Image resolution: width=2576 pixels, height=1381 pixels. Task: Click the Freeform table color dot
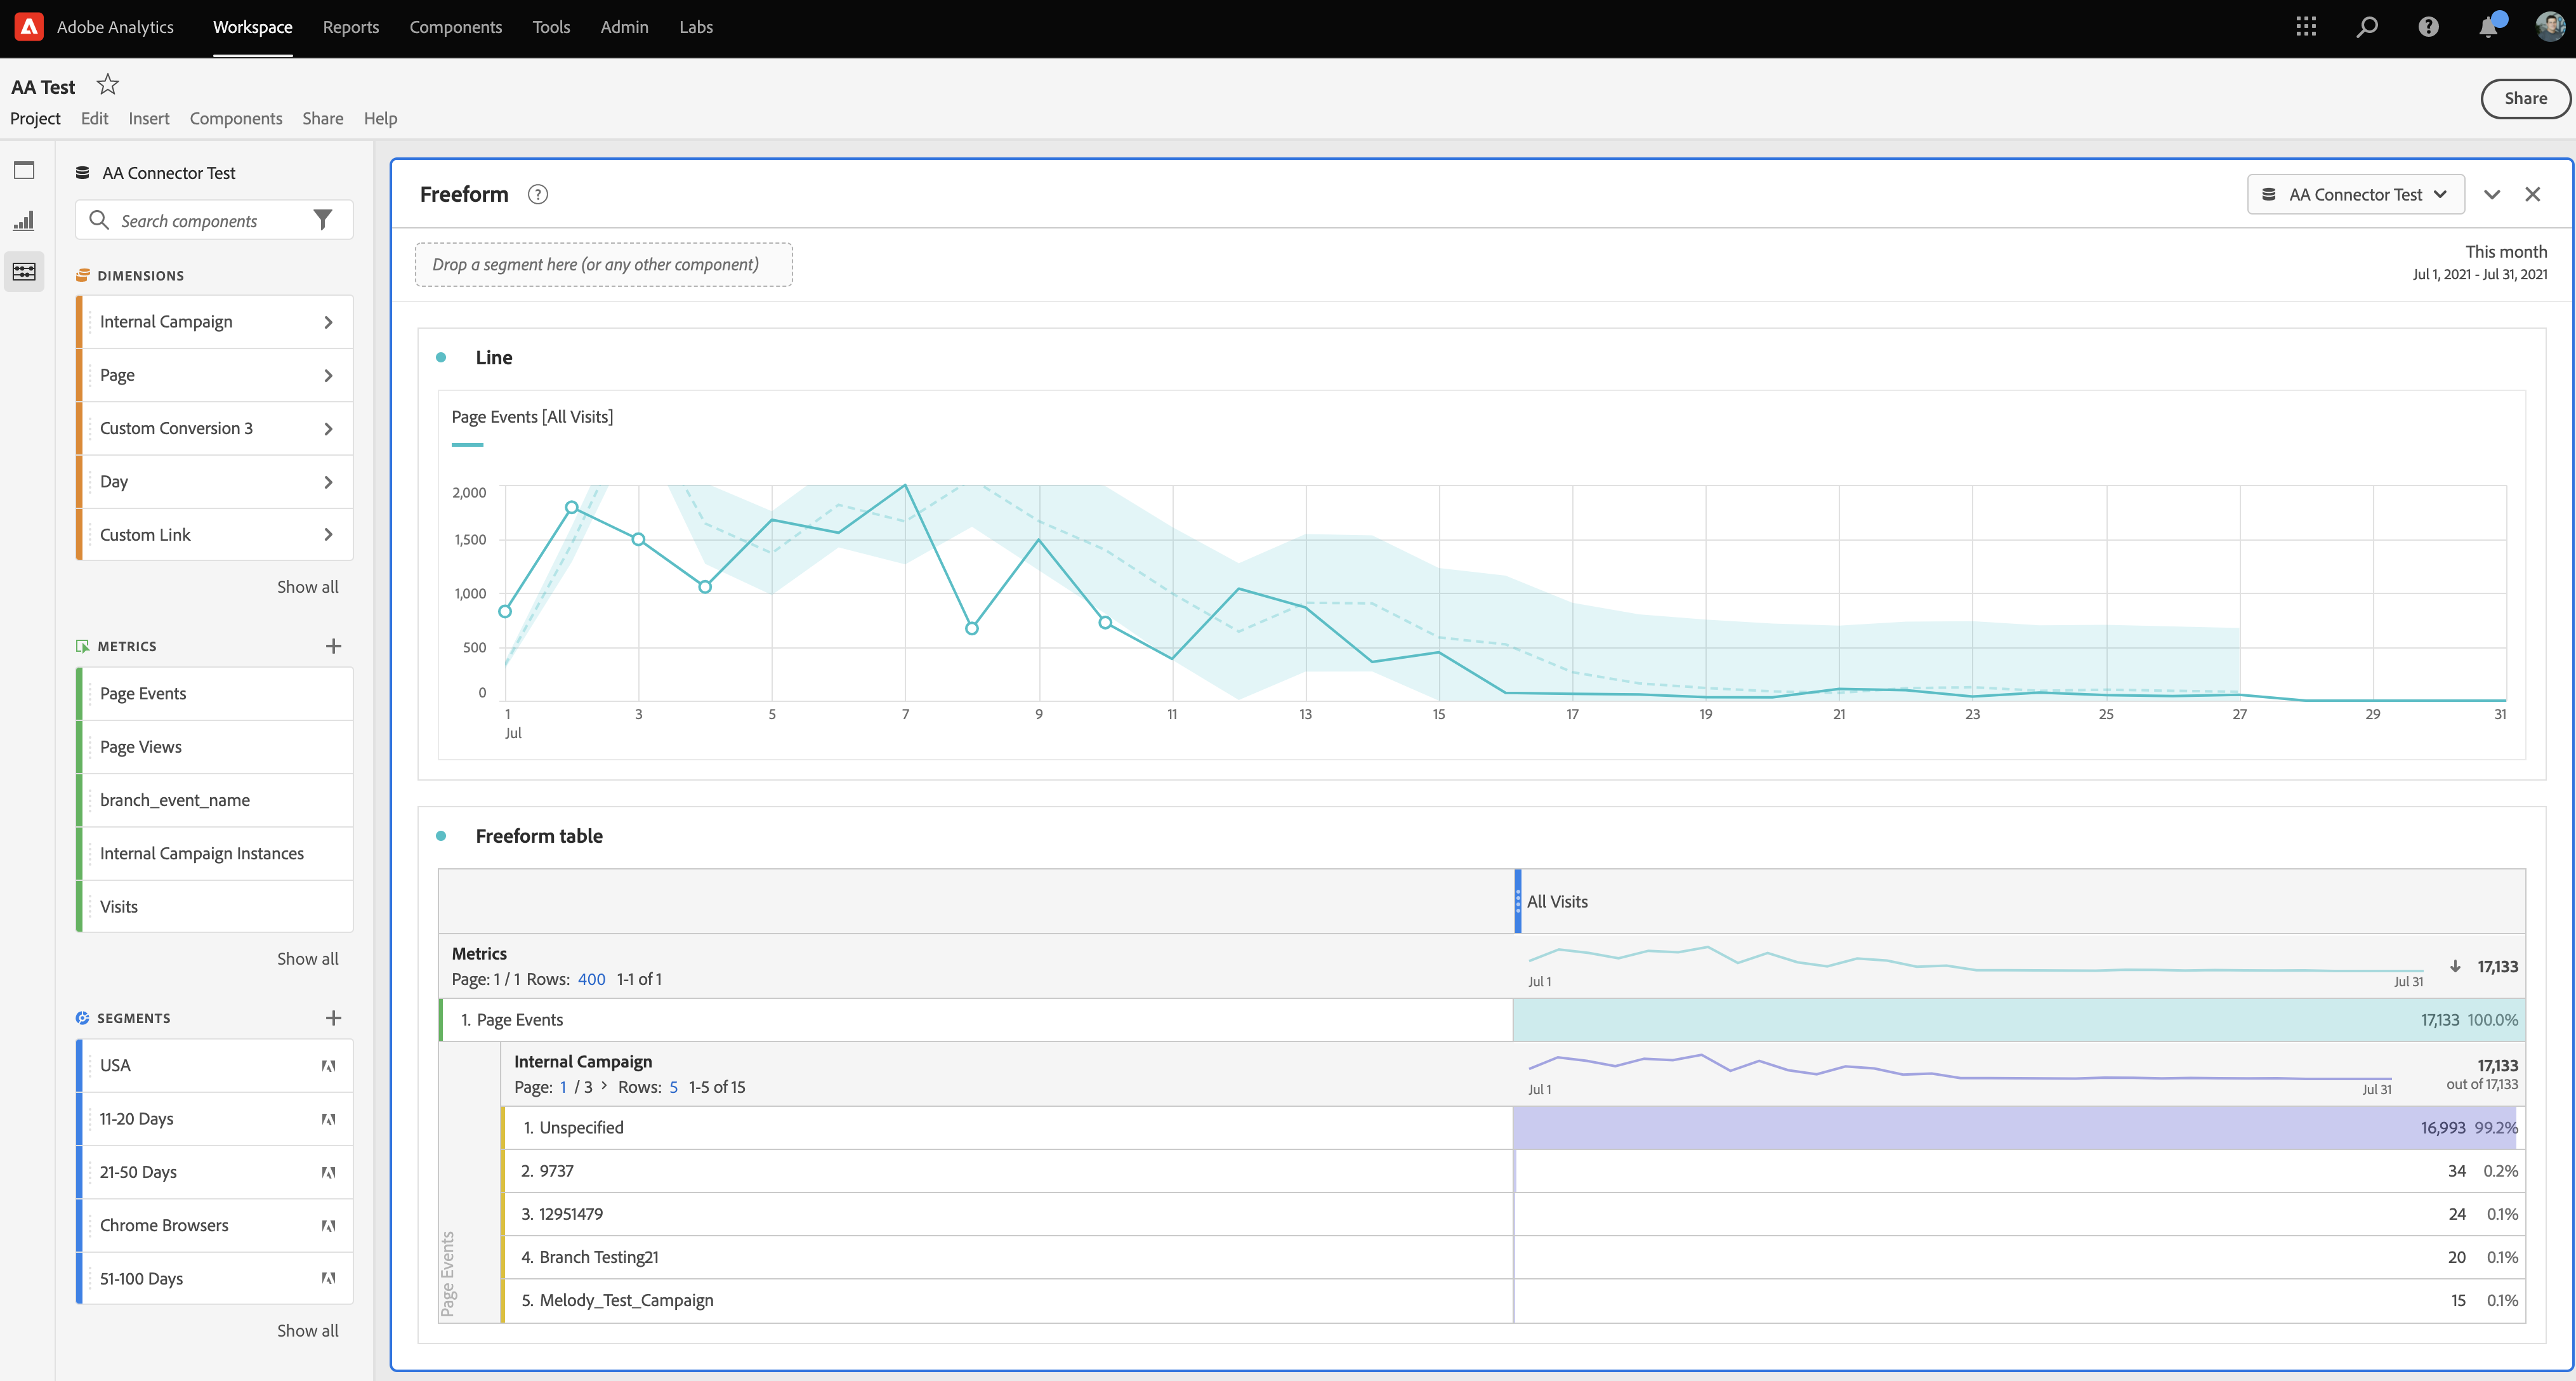click(441, 836)
